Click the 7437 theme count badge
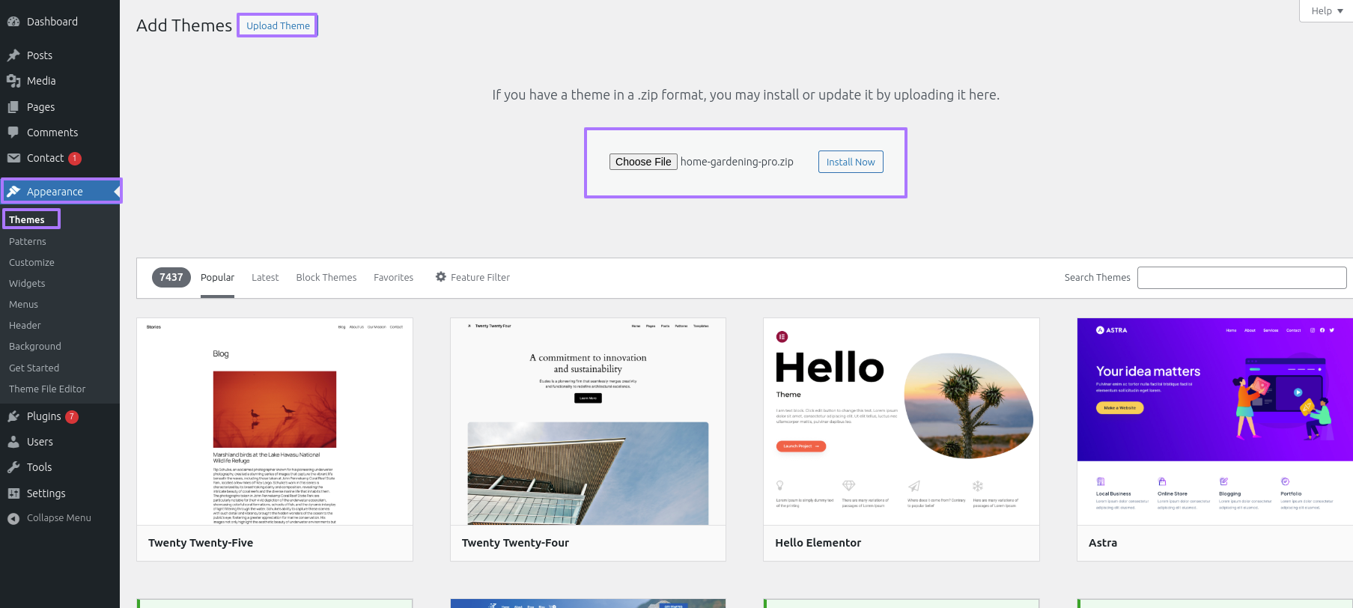Screen dimensions: 1353x608 (171, 277)
